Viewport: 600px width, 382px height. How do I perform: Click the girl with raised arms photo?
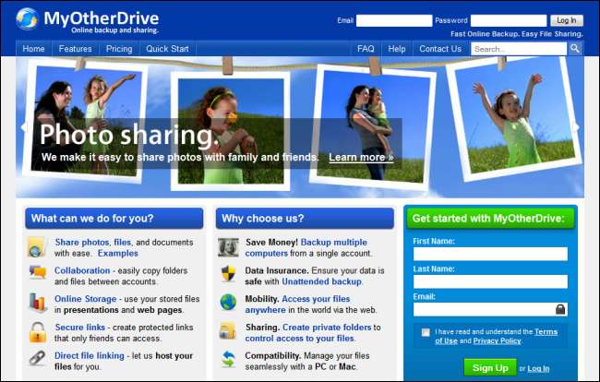515,118
